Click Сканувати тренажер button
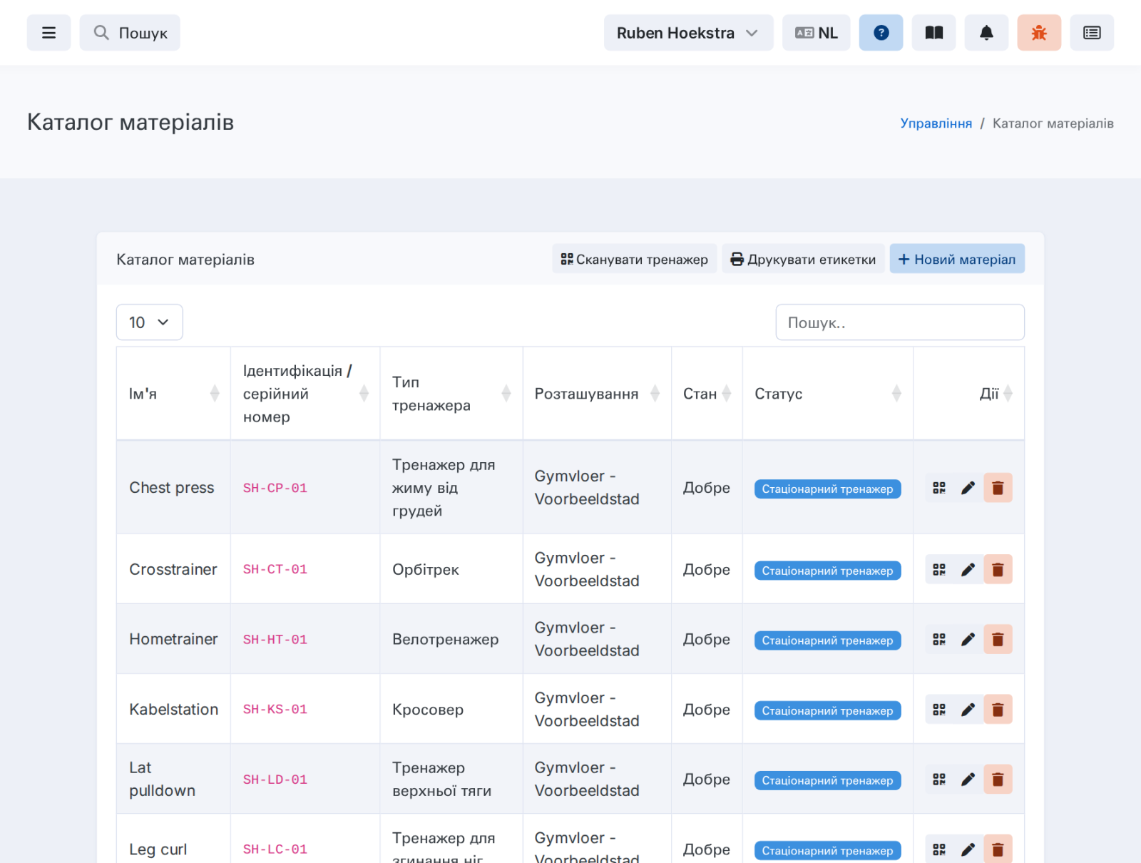The image size is (1141, 863). pyautogui.click(x=634, y=259)
